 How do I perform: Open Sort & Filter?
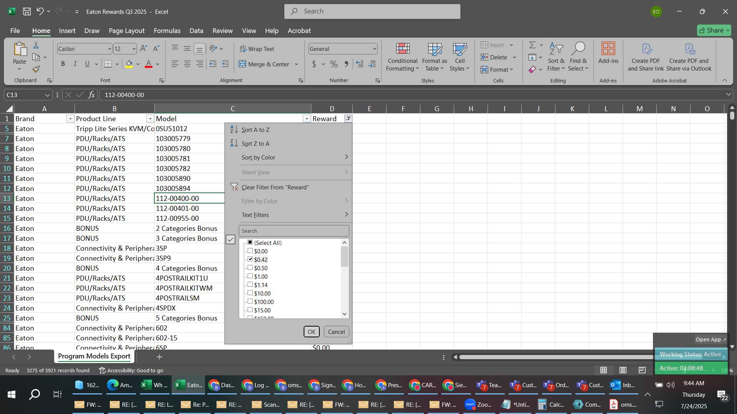556,57
